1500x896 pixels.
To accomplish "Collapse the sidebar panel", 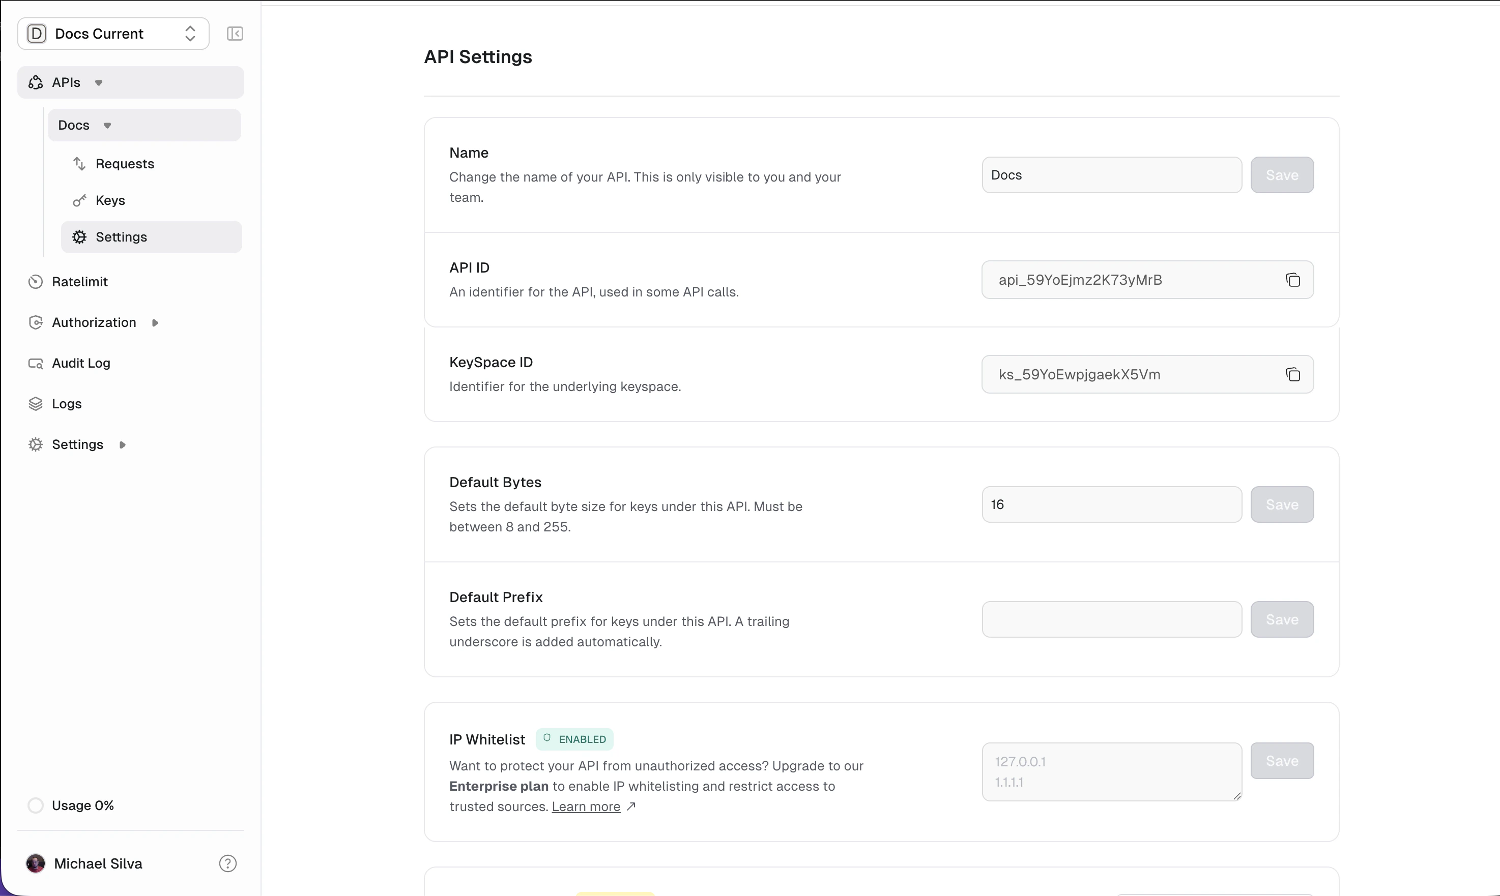I will [x=235, y=34].
